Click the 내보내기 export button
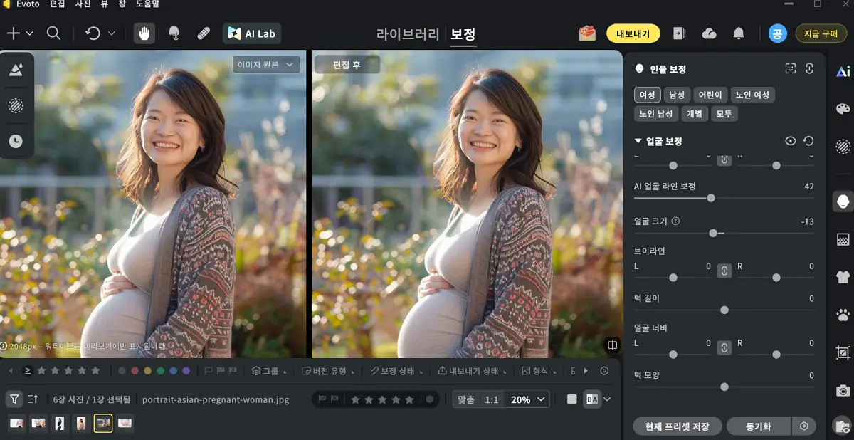Screen dimensions: 854x440 pyautogui.click(x=633, y=33)
